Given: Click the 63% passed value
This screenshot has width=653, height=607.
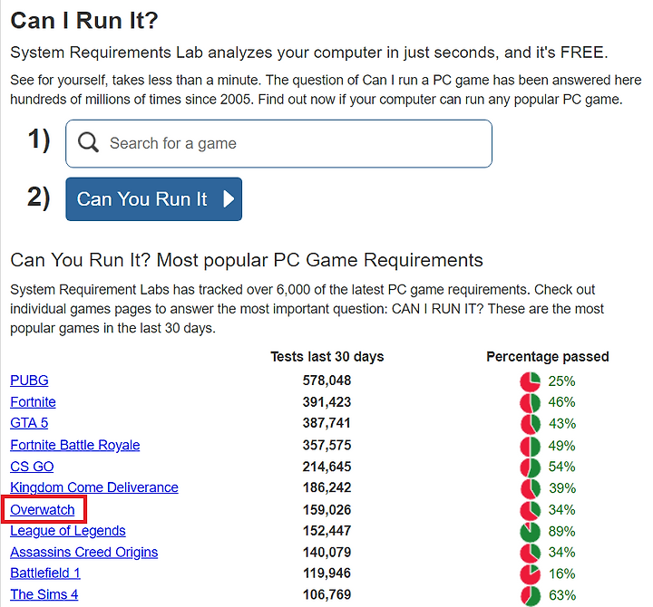Looking at the screenshot, I should point(561,595).
